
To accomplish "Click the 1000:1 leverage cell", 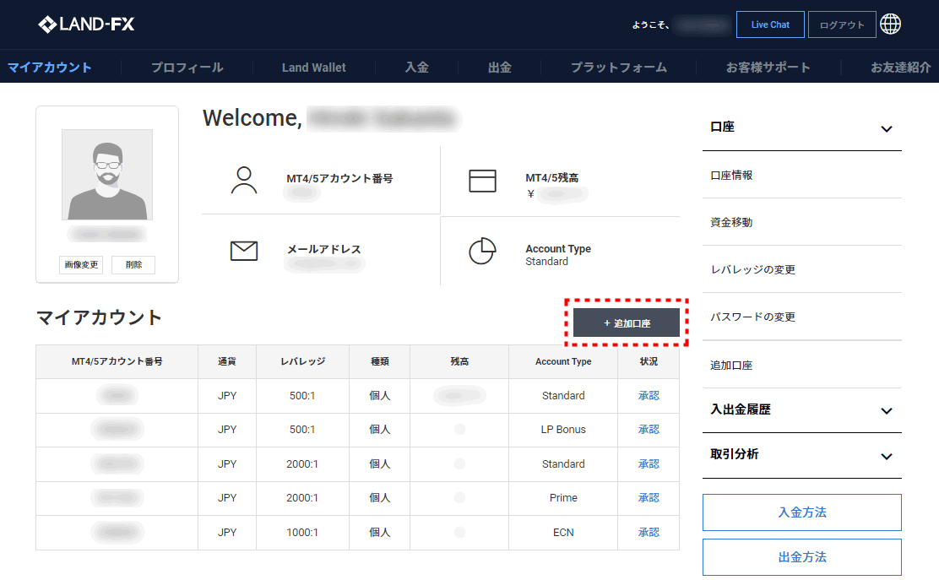I will tap(302, 532).
